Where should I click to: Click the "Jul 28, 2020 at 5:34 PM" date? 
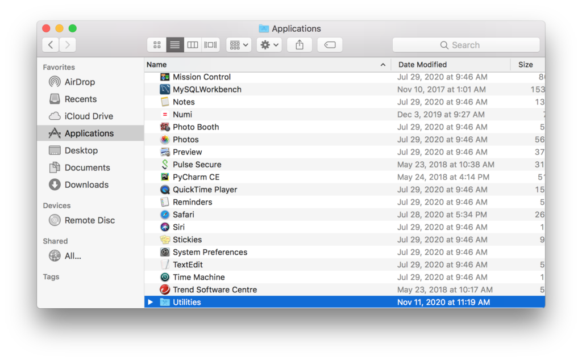[442, 215]
